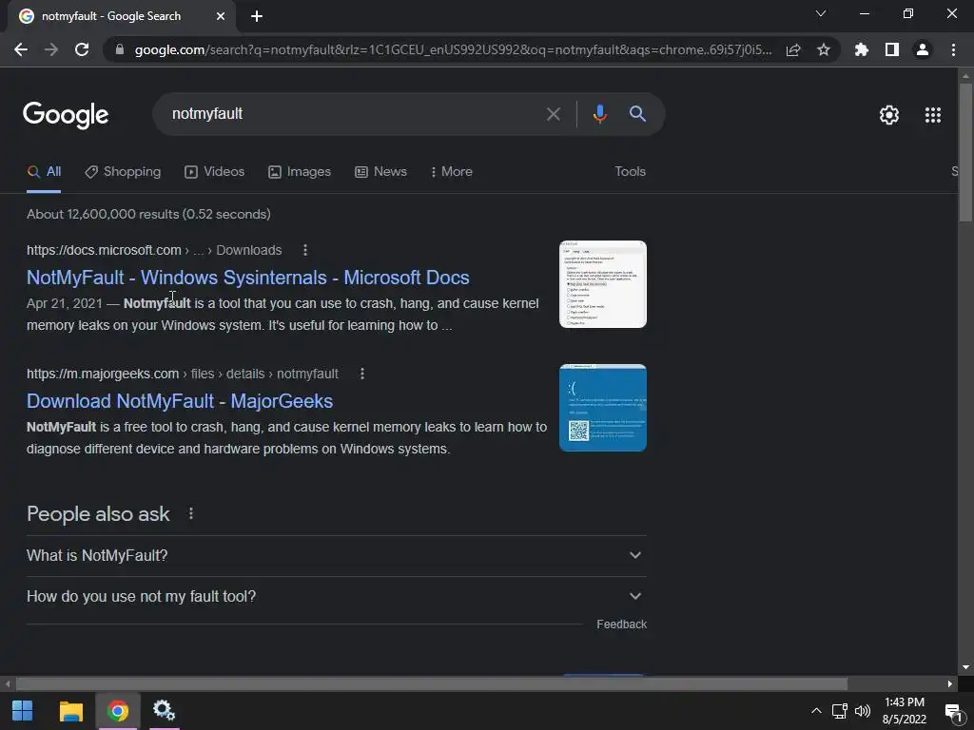
Task: Open options for majorgeeks.com result
Action: point(362,374)
